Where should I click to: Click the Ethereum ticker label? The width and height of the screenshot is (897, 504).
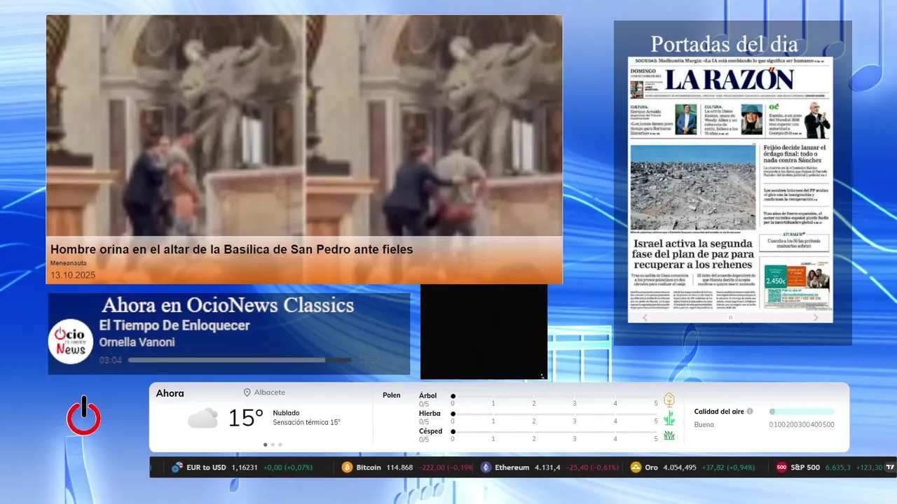coord(512,467)
